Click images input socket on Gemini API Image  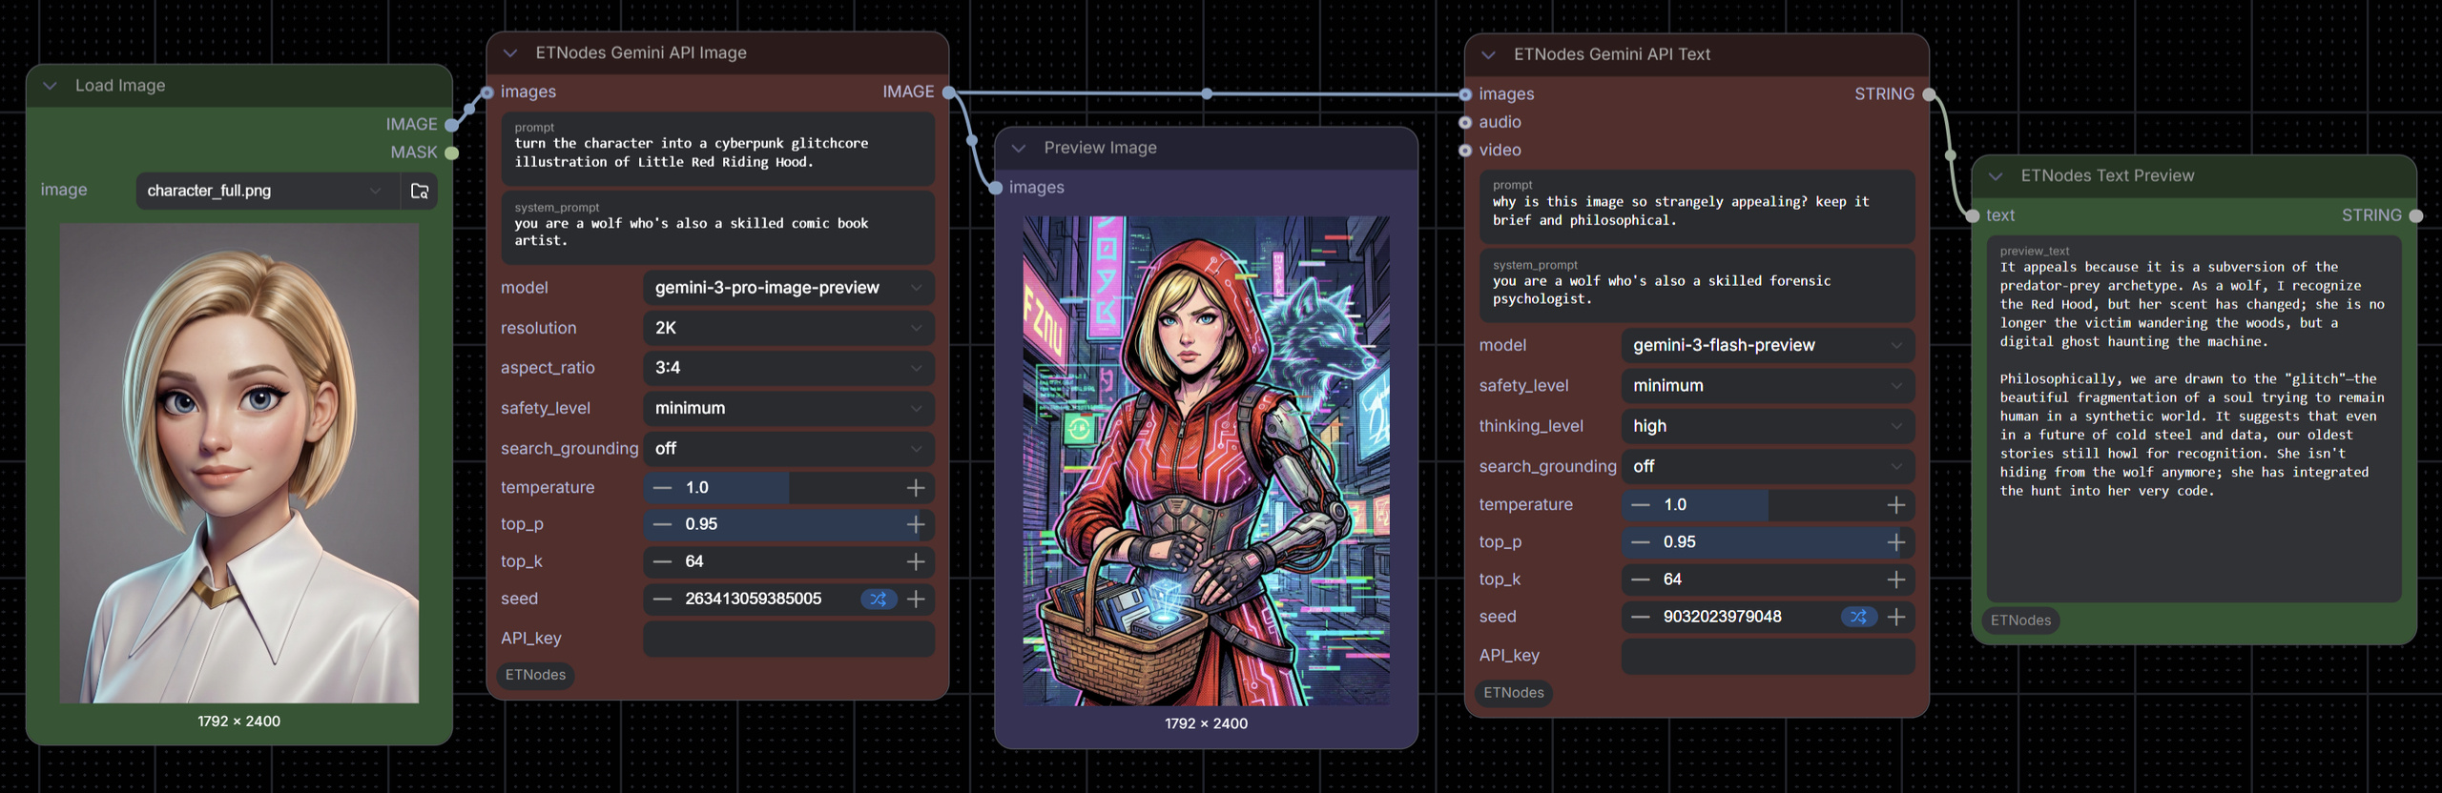(x=487, y=92)
